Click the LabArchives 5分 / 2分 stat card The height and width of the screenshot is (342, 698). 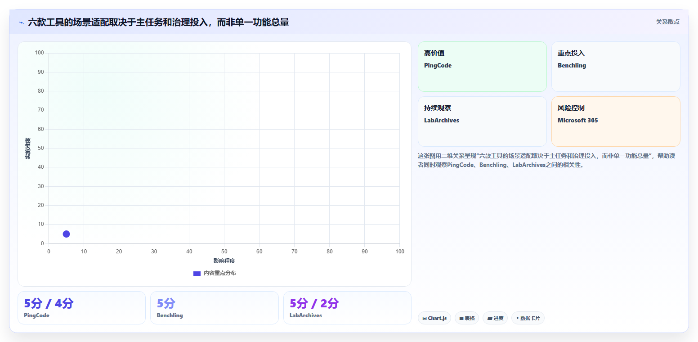pos(347,308)
